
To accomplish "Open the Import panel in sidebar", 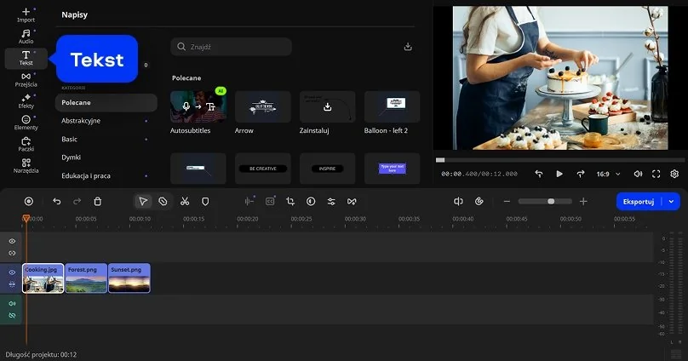I will point(26,14).
